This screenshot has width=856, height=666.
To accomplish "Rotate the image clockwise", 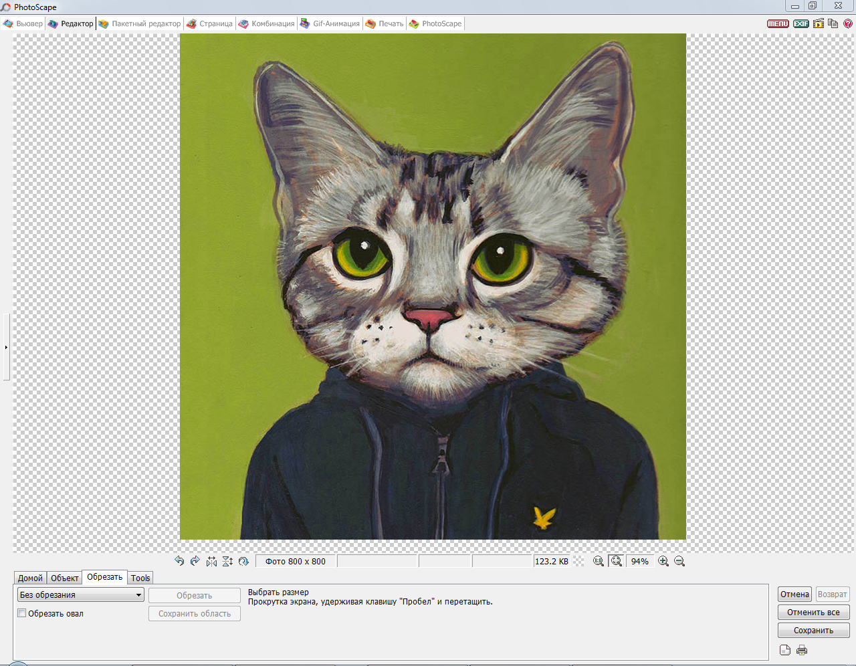I will pyautogui.click(x=195, y=561).
